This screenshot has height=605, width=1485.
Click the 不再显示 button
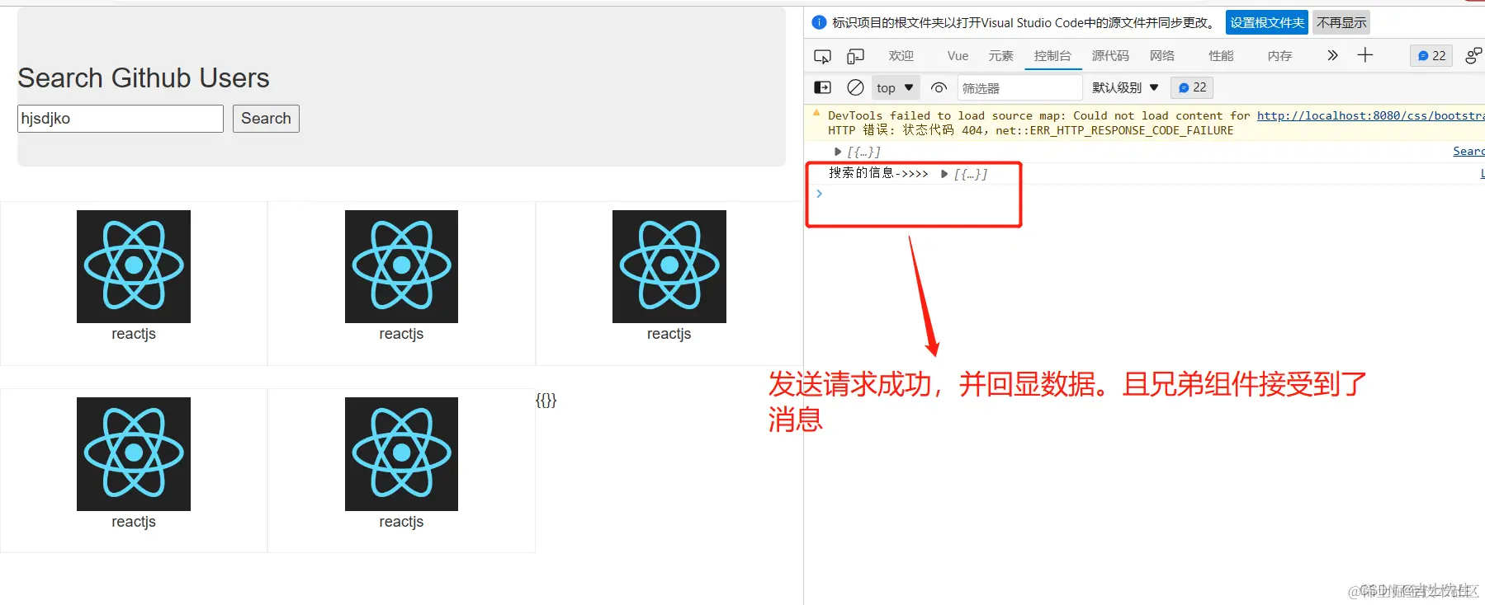[x=1341, y=22]
